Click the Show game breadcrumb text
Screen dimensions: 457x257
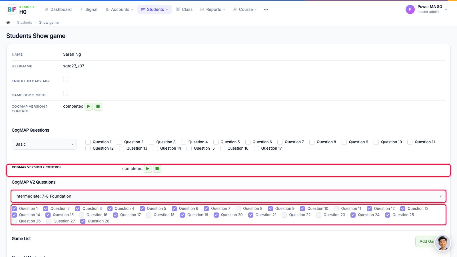point(49,23)
